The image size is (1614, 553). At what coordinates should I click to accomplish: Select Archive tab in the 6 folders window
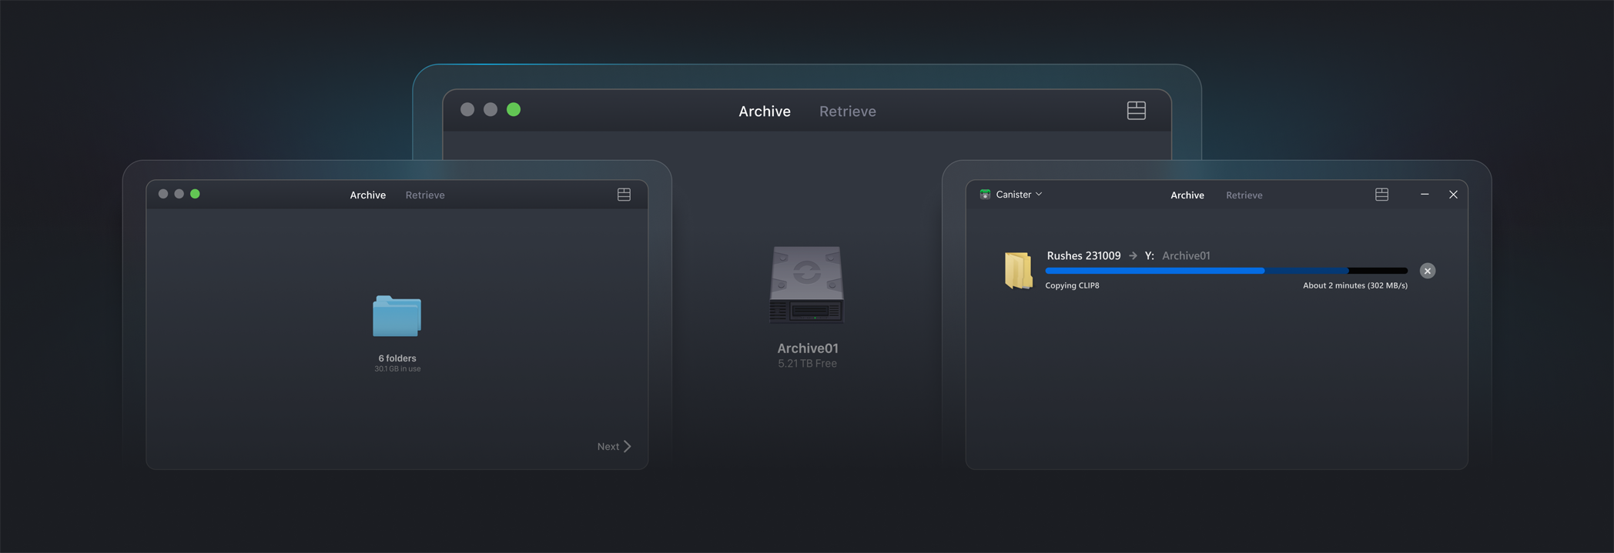(x=367, y=195)
